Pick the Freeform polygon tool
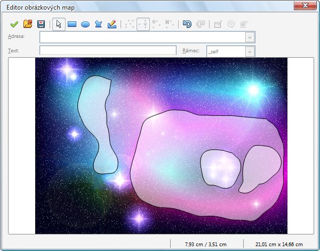This screenshot has height=251, width=320. tap(112, 24)
